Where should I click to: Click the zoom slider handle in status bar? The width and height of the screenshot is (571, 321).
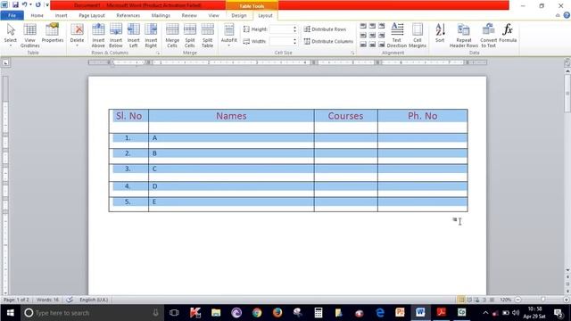click(543, 300)
